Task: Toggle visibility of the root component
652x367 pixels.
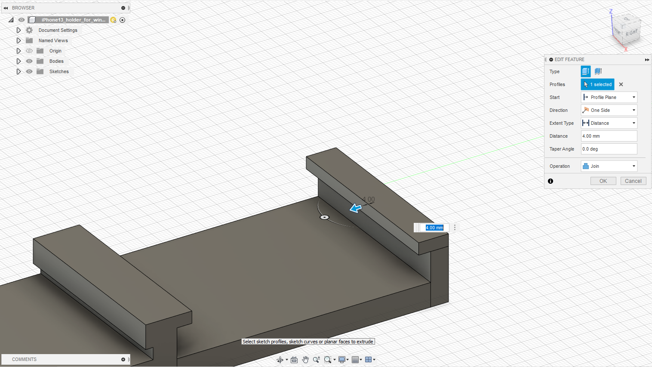Action: [21, 20]
